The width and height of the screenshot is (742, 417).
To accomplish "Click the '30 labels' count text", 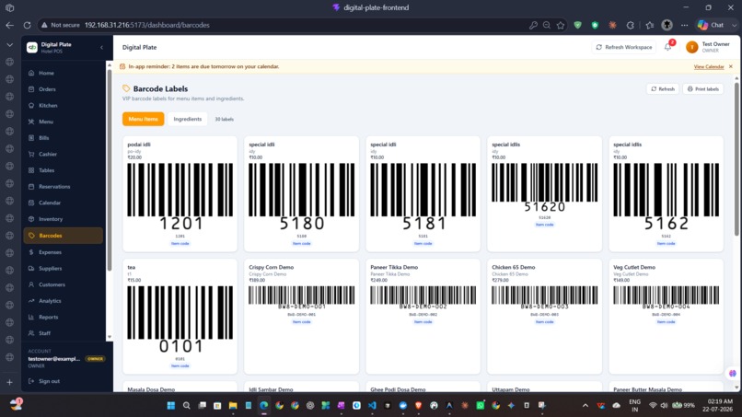I will [x=225, y=120].
